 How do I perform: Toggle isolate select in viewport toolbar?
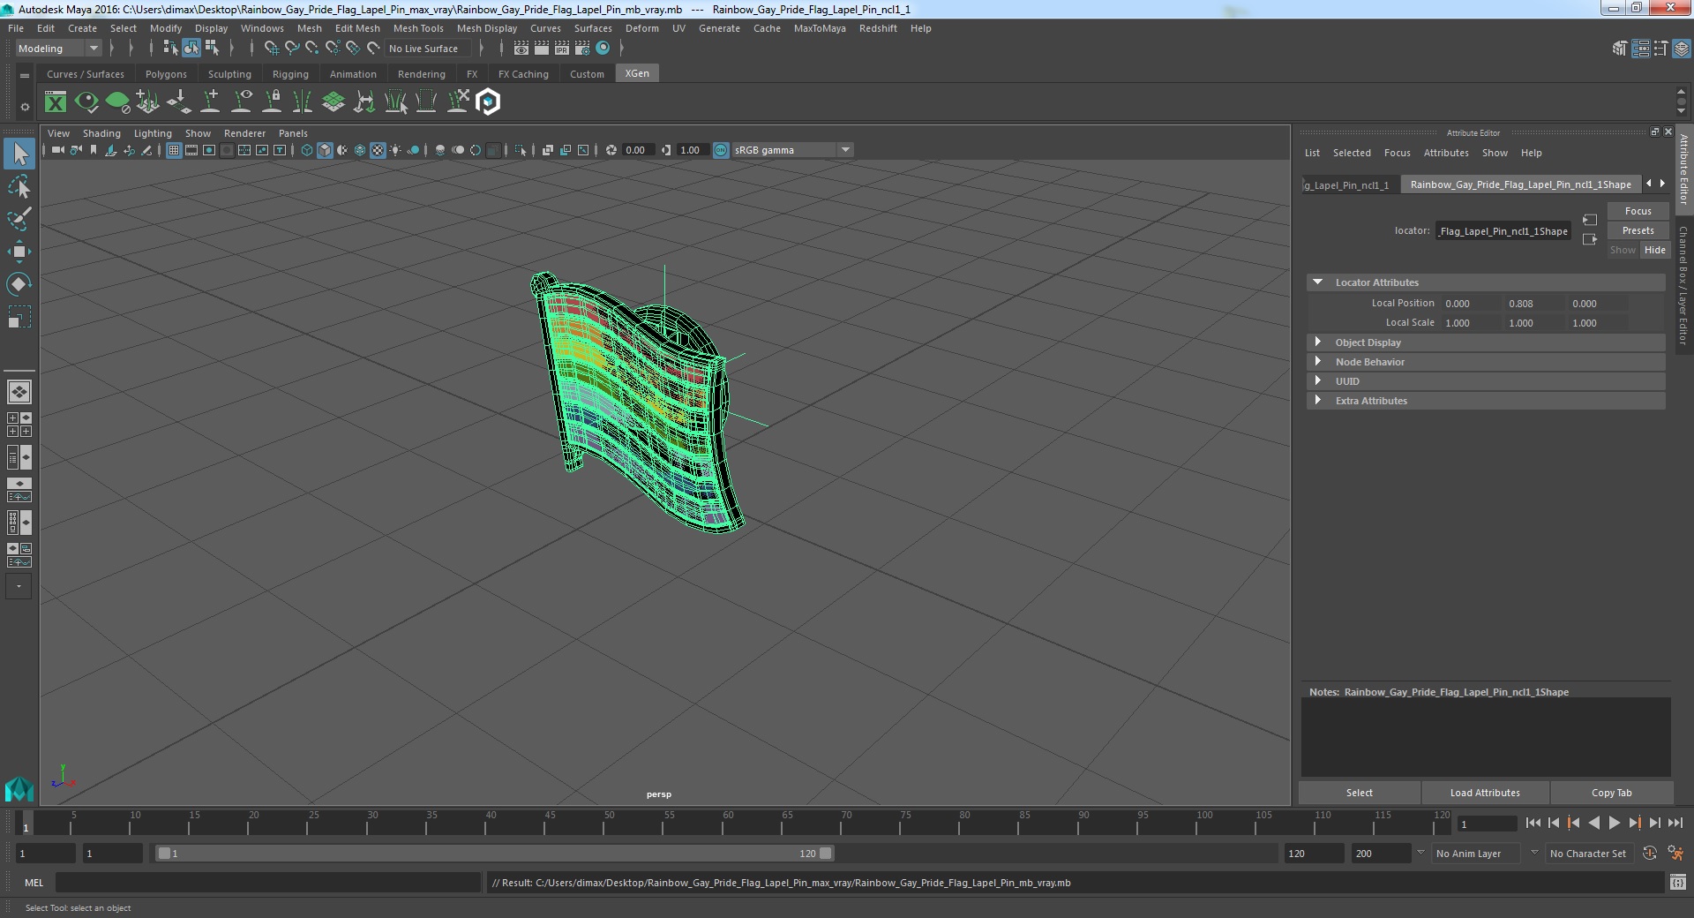coord(521,150)
